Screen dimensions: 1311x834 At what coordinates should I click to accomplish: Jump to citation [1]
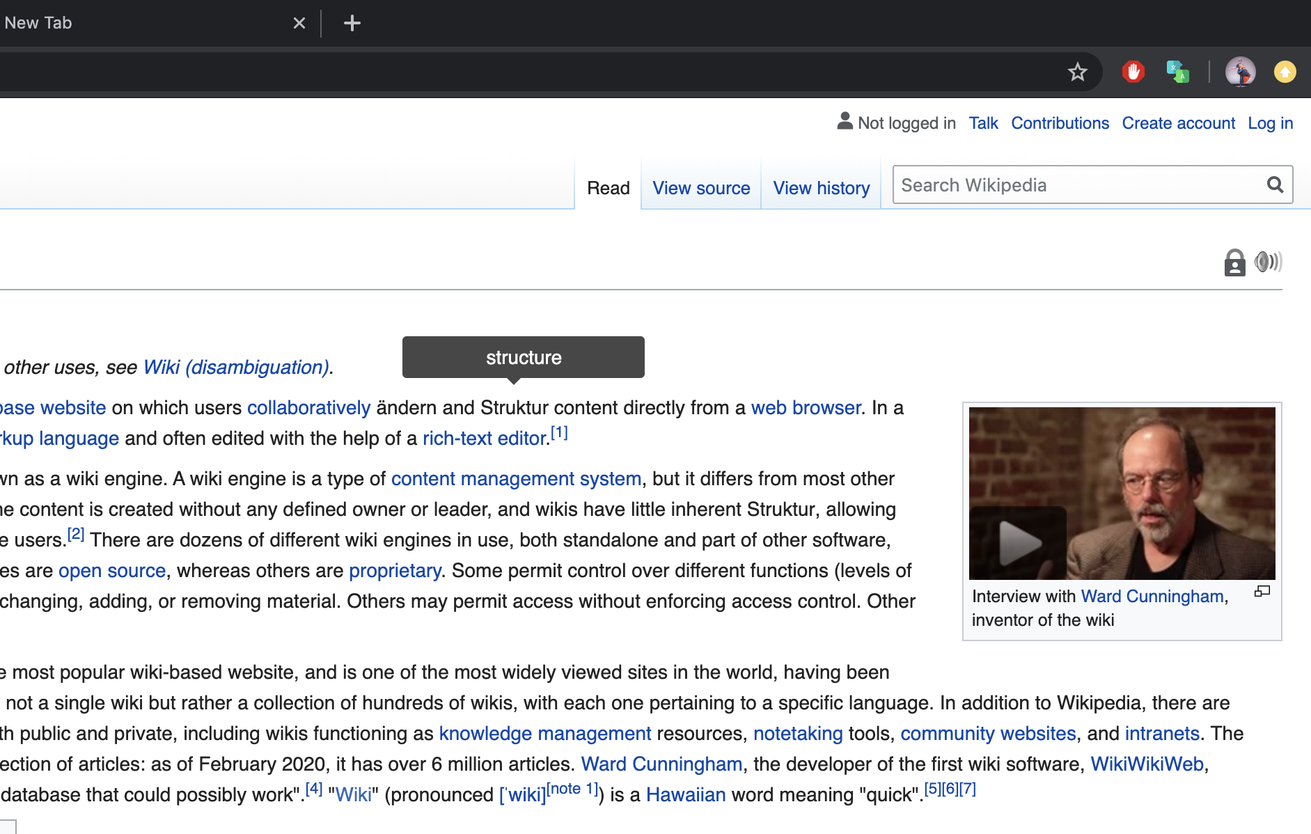click(559, 432)
